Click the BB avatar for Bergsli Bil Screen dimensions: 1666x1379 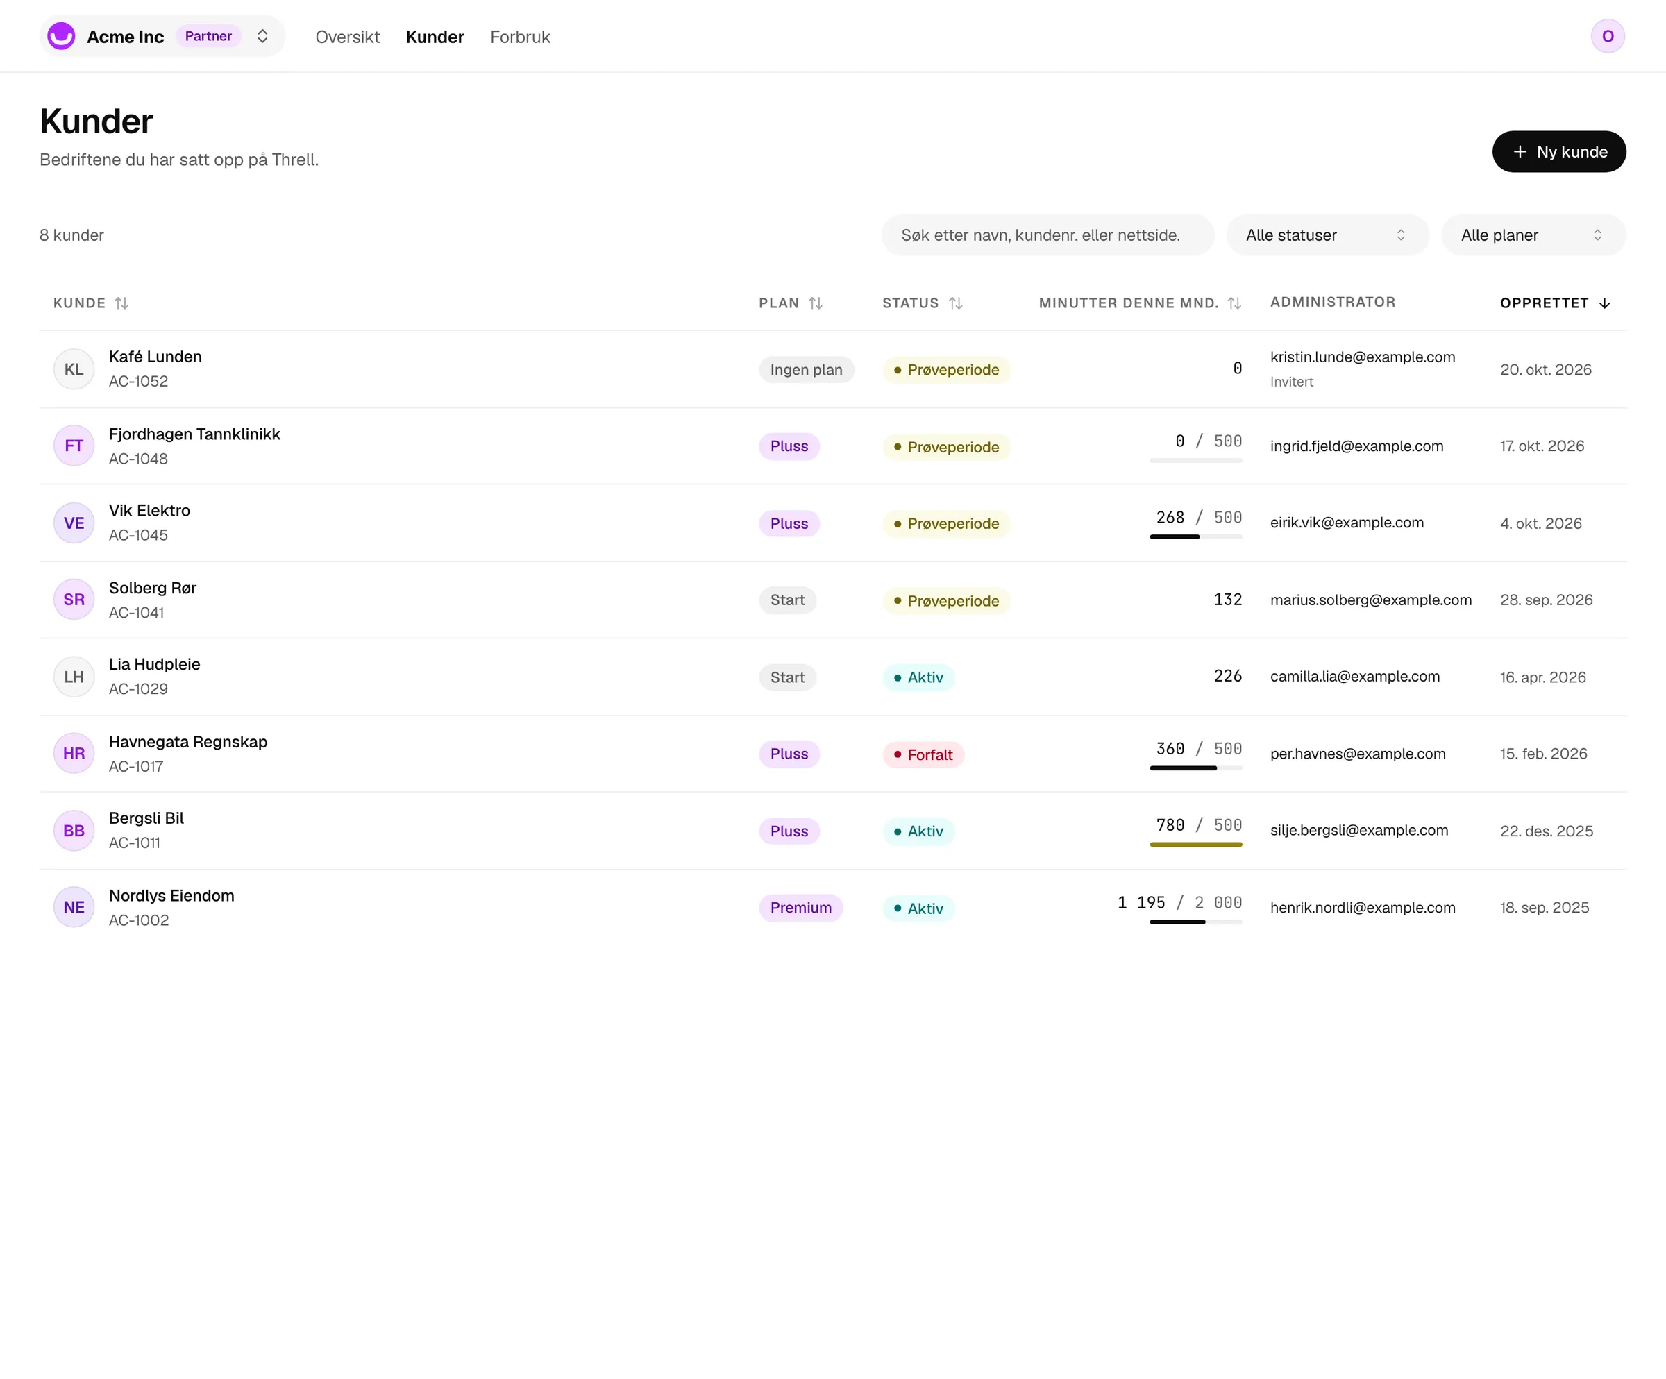coord(74,830)
